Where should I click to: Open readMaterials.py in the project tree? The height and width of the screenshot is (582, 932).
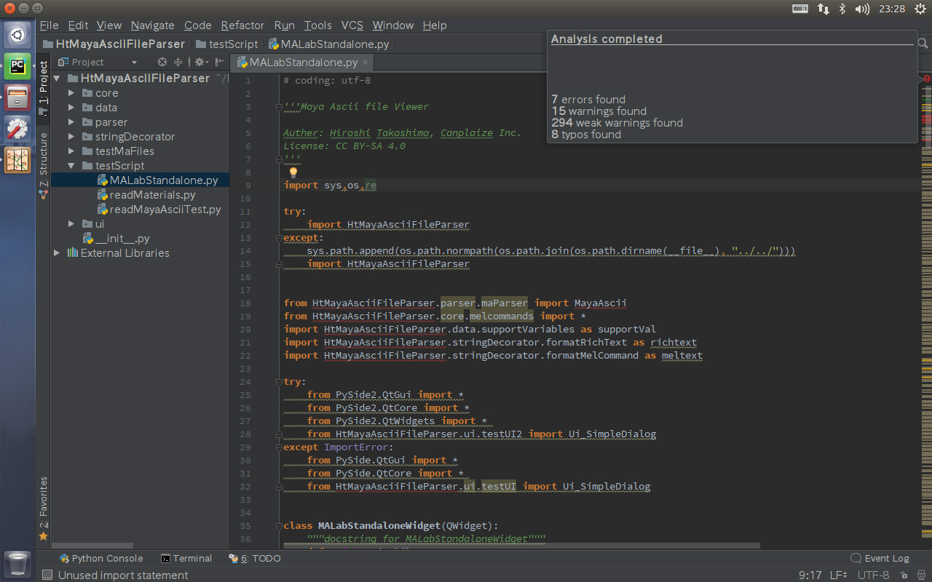(x=152, y=195)
